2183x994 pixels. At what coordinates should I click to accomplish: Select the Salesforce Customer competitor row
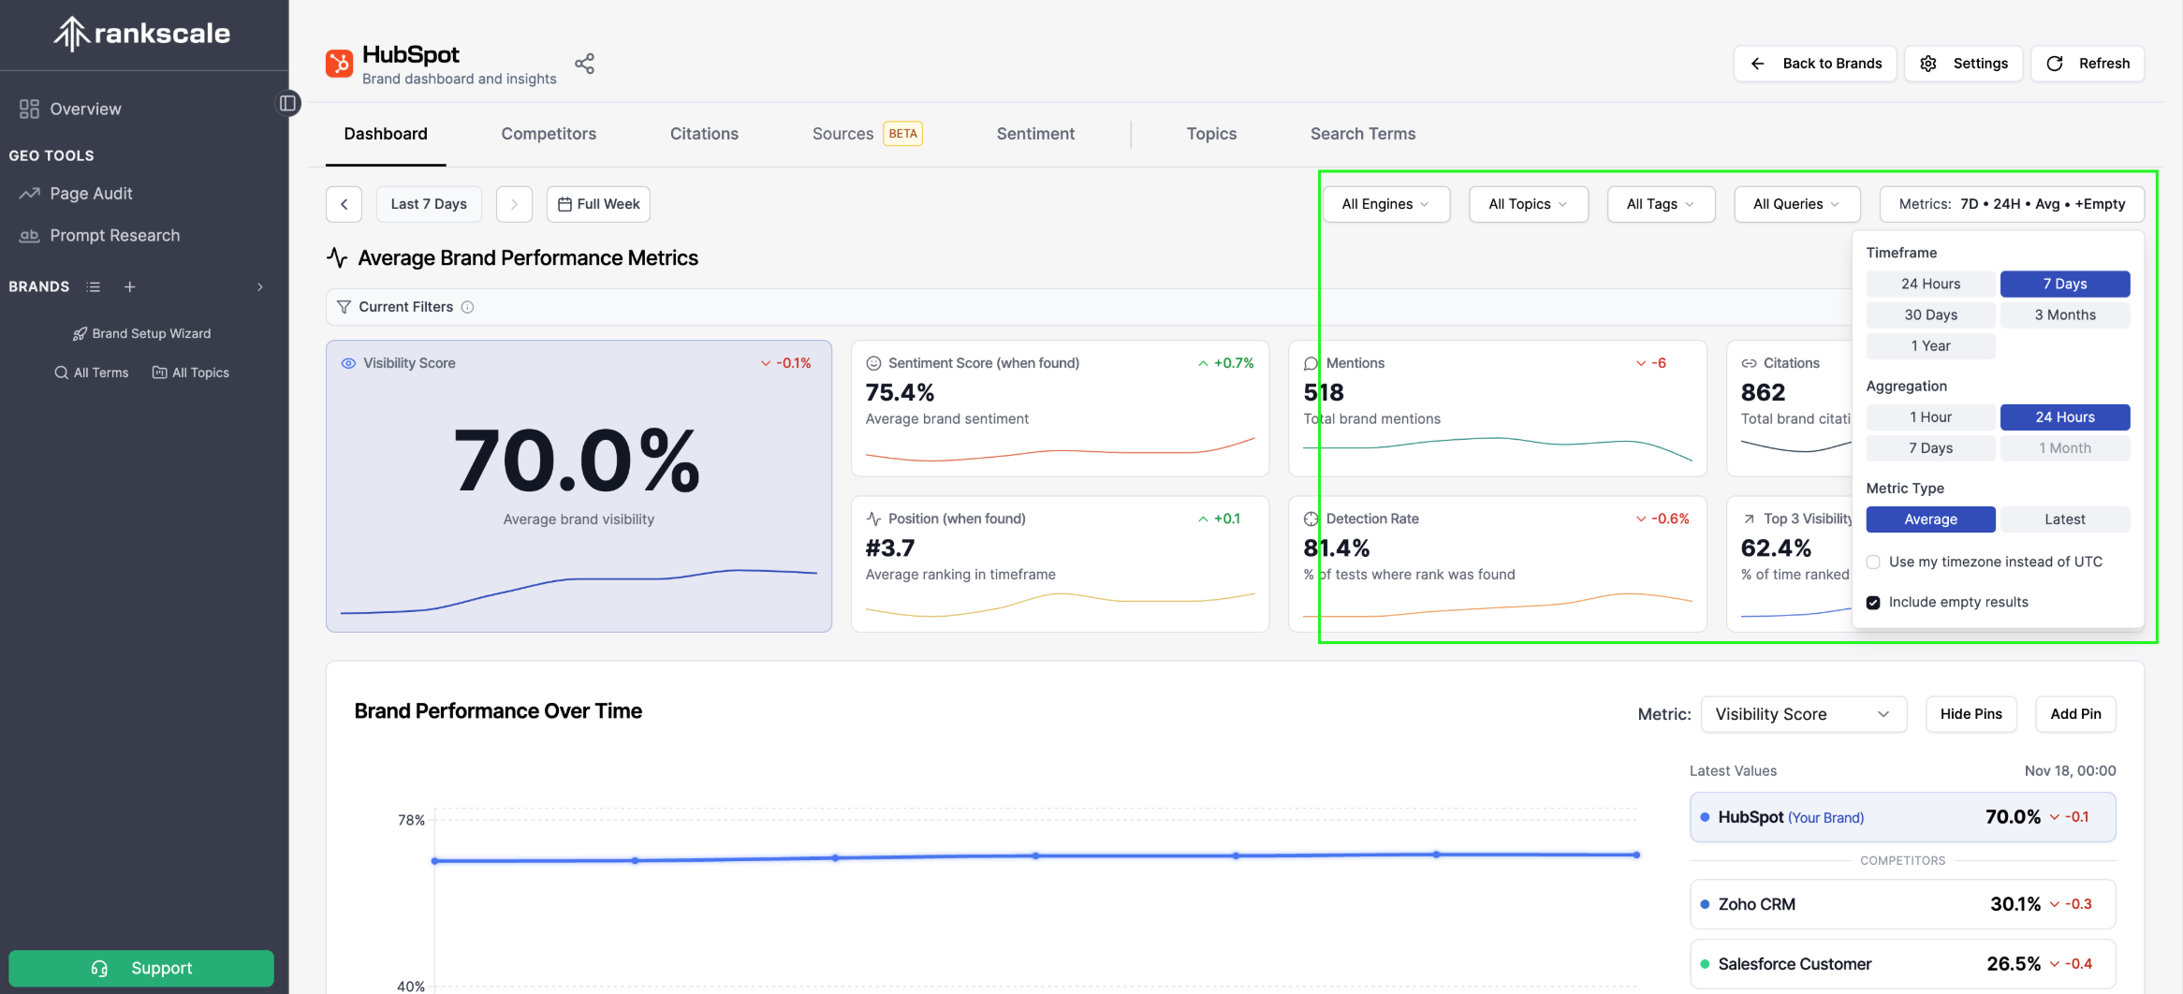pos(1902,964)
